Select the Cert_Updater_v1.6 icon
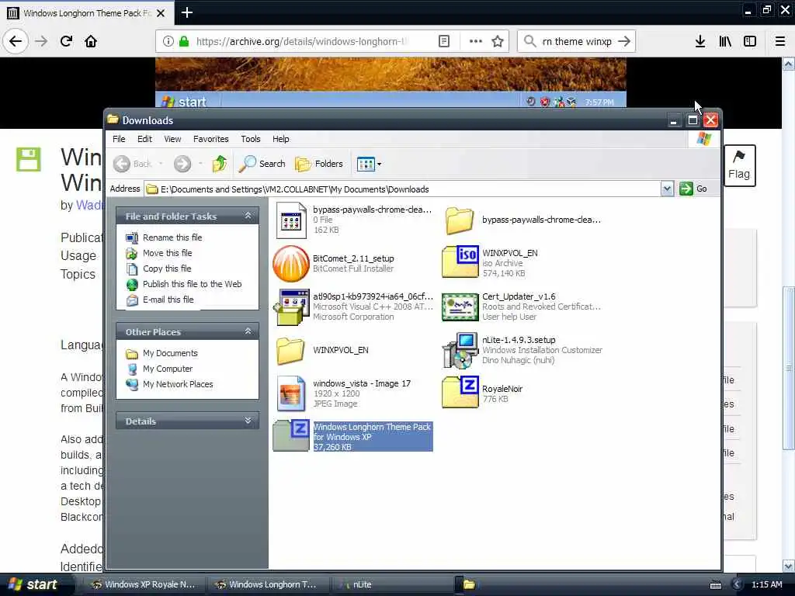 [460, 307]
